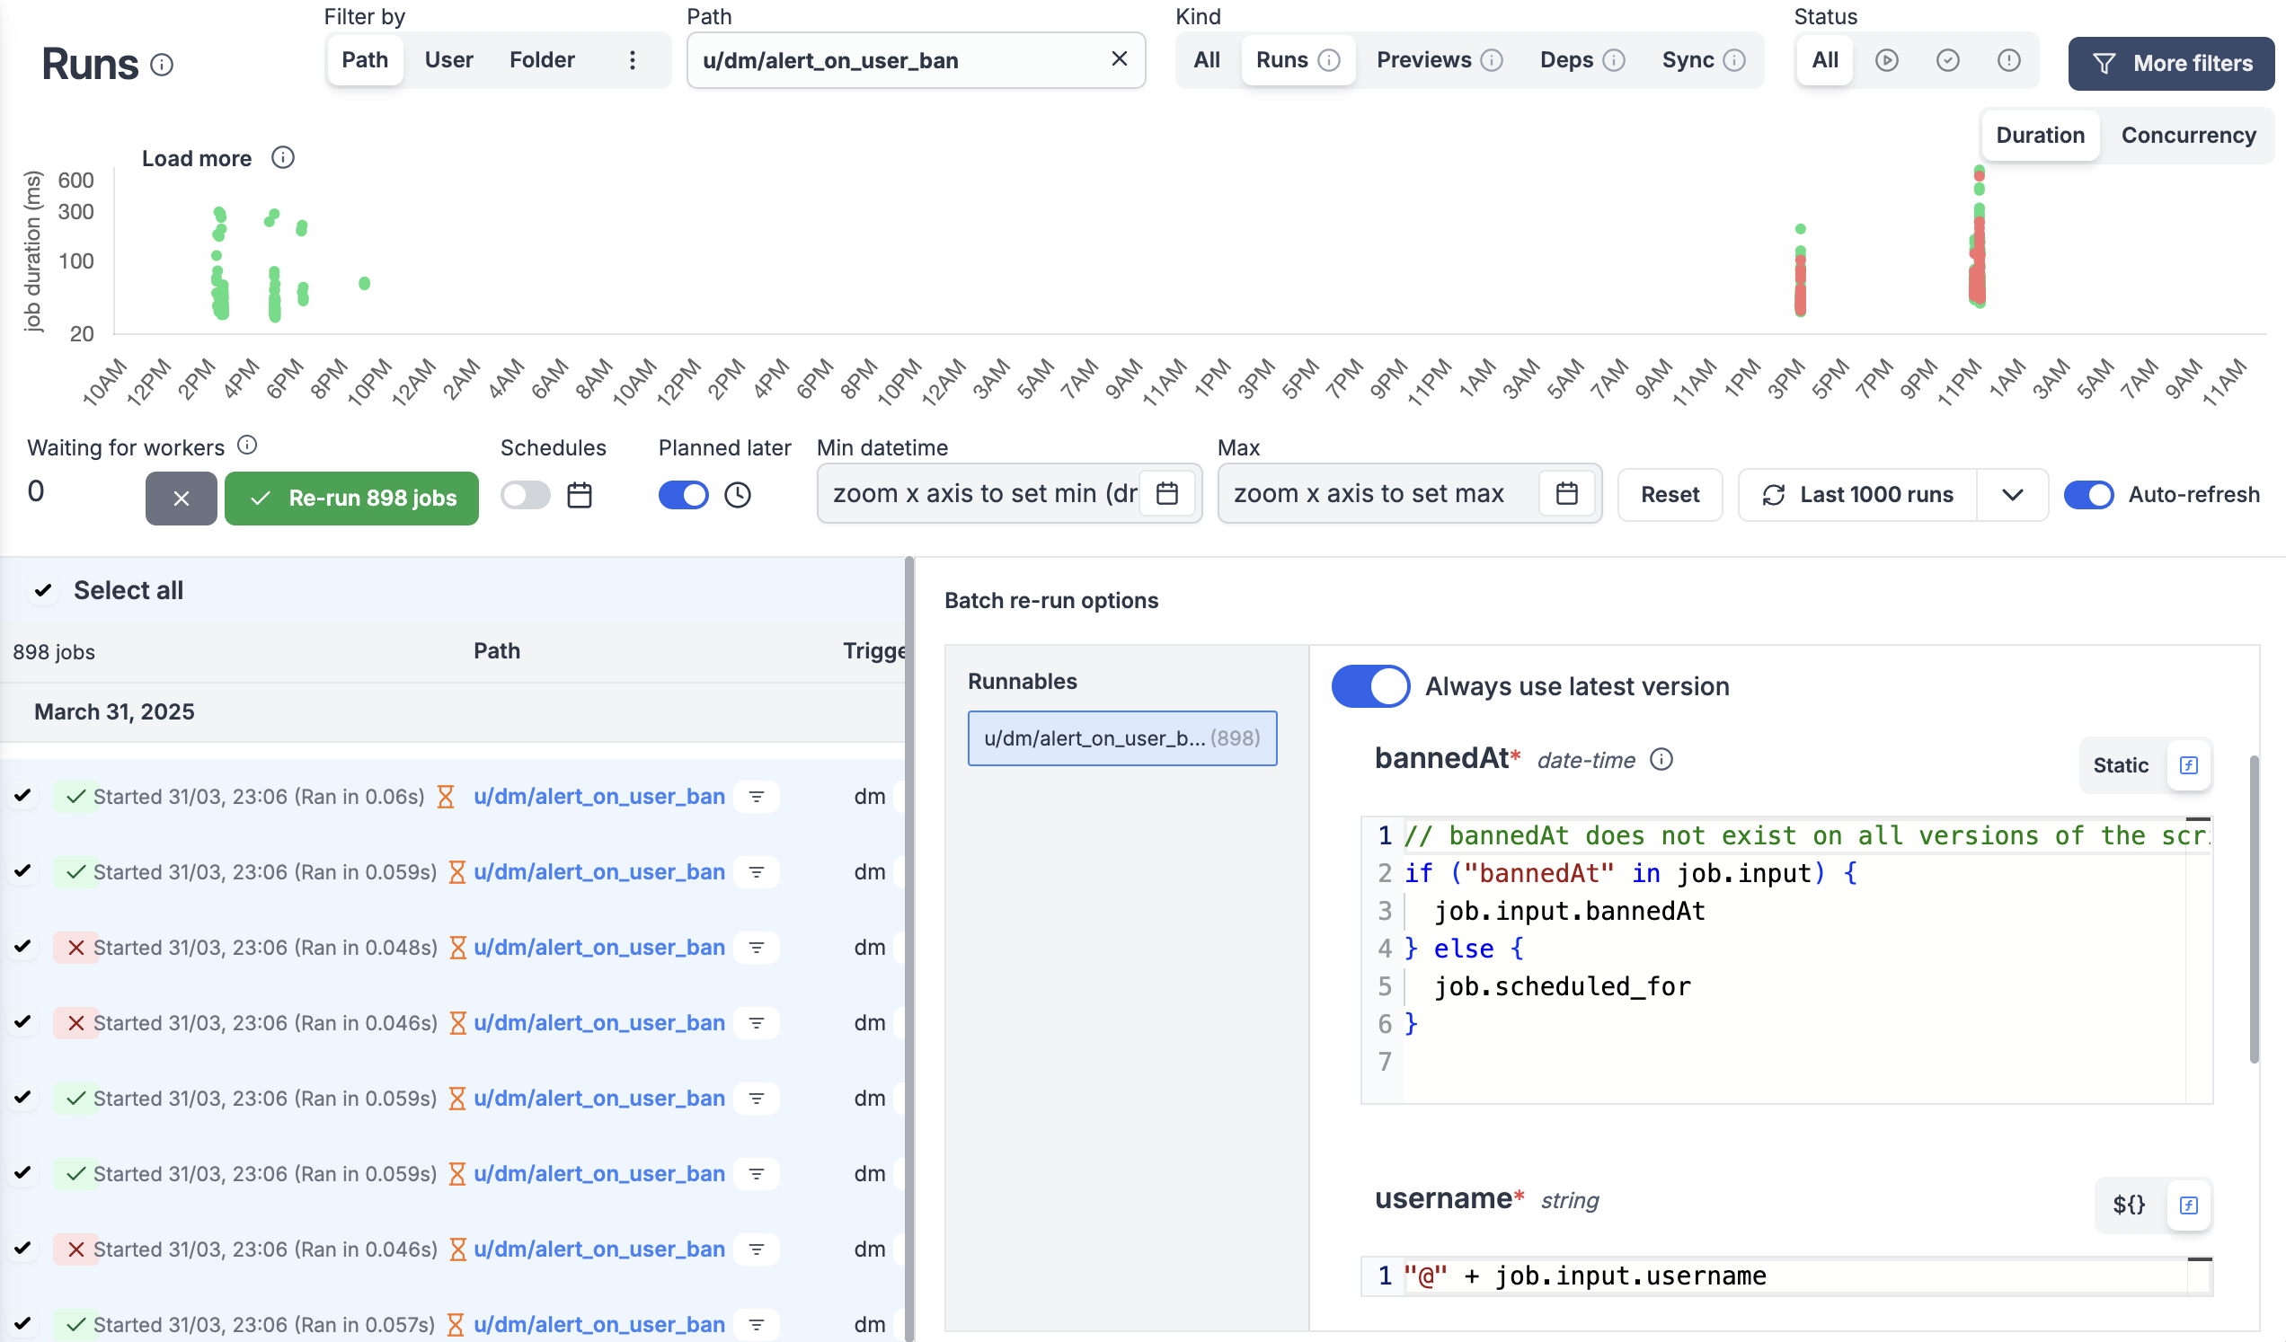Switch chart to Concurrency tab
This screenshot has width=2286, height=1342.
pyautogui.click(x=2187, y=135)
